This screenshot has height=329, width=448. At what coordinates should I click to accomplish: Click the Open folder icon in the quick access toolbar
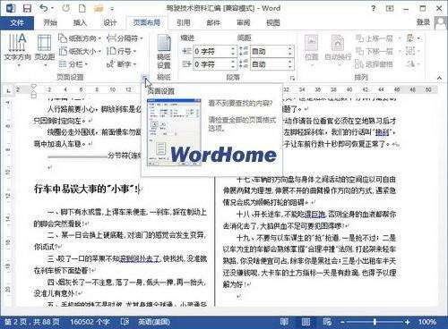99,8
